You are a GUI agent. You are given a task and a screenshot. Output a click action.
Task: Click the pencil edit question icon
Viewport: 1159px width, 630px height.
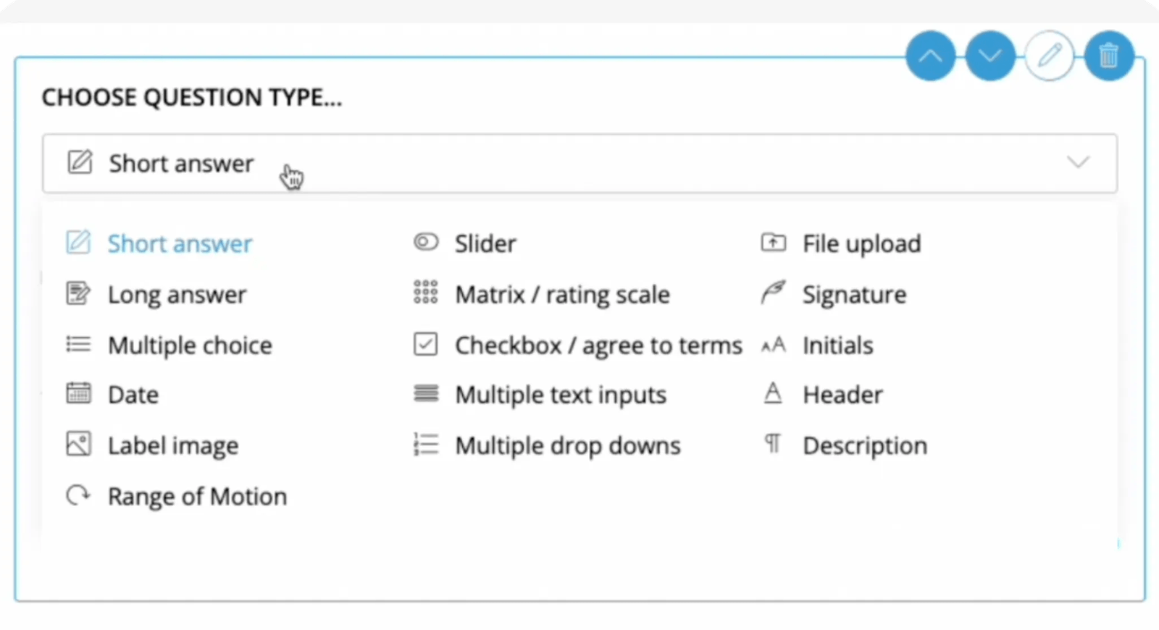pyautogui.click(x=1050, y=56)
